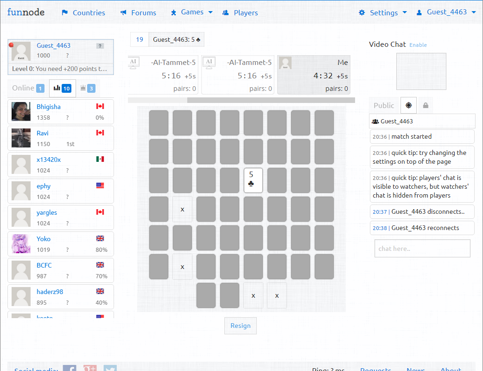This screenshot has height=371, width=483.
Task: Flip the top-right face-down card
Action: 324,123
